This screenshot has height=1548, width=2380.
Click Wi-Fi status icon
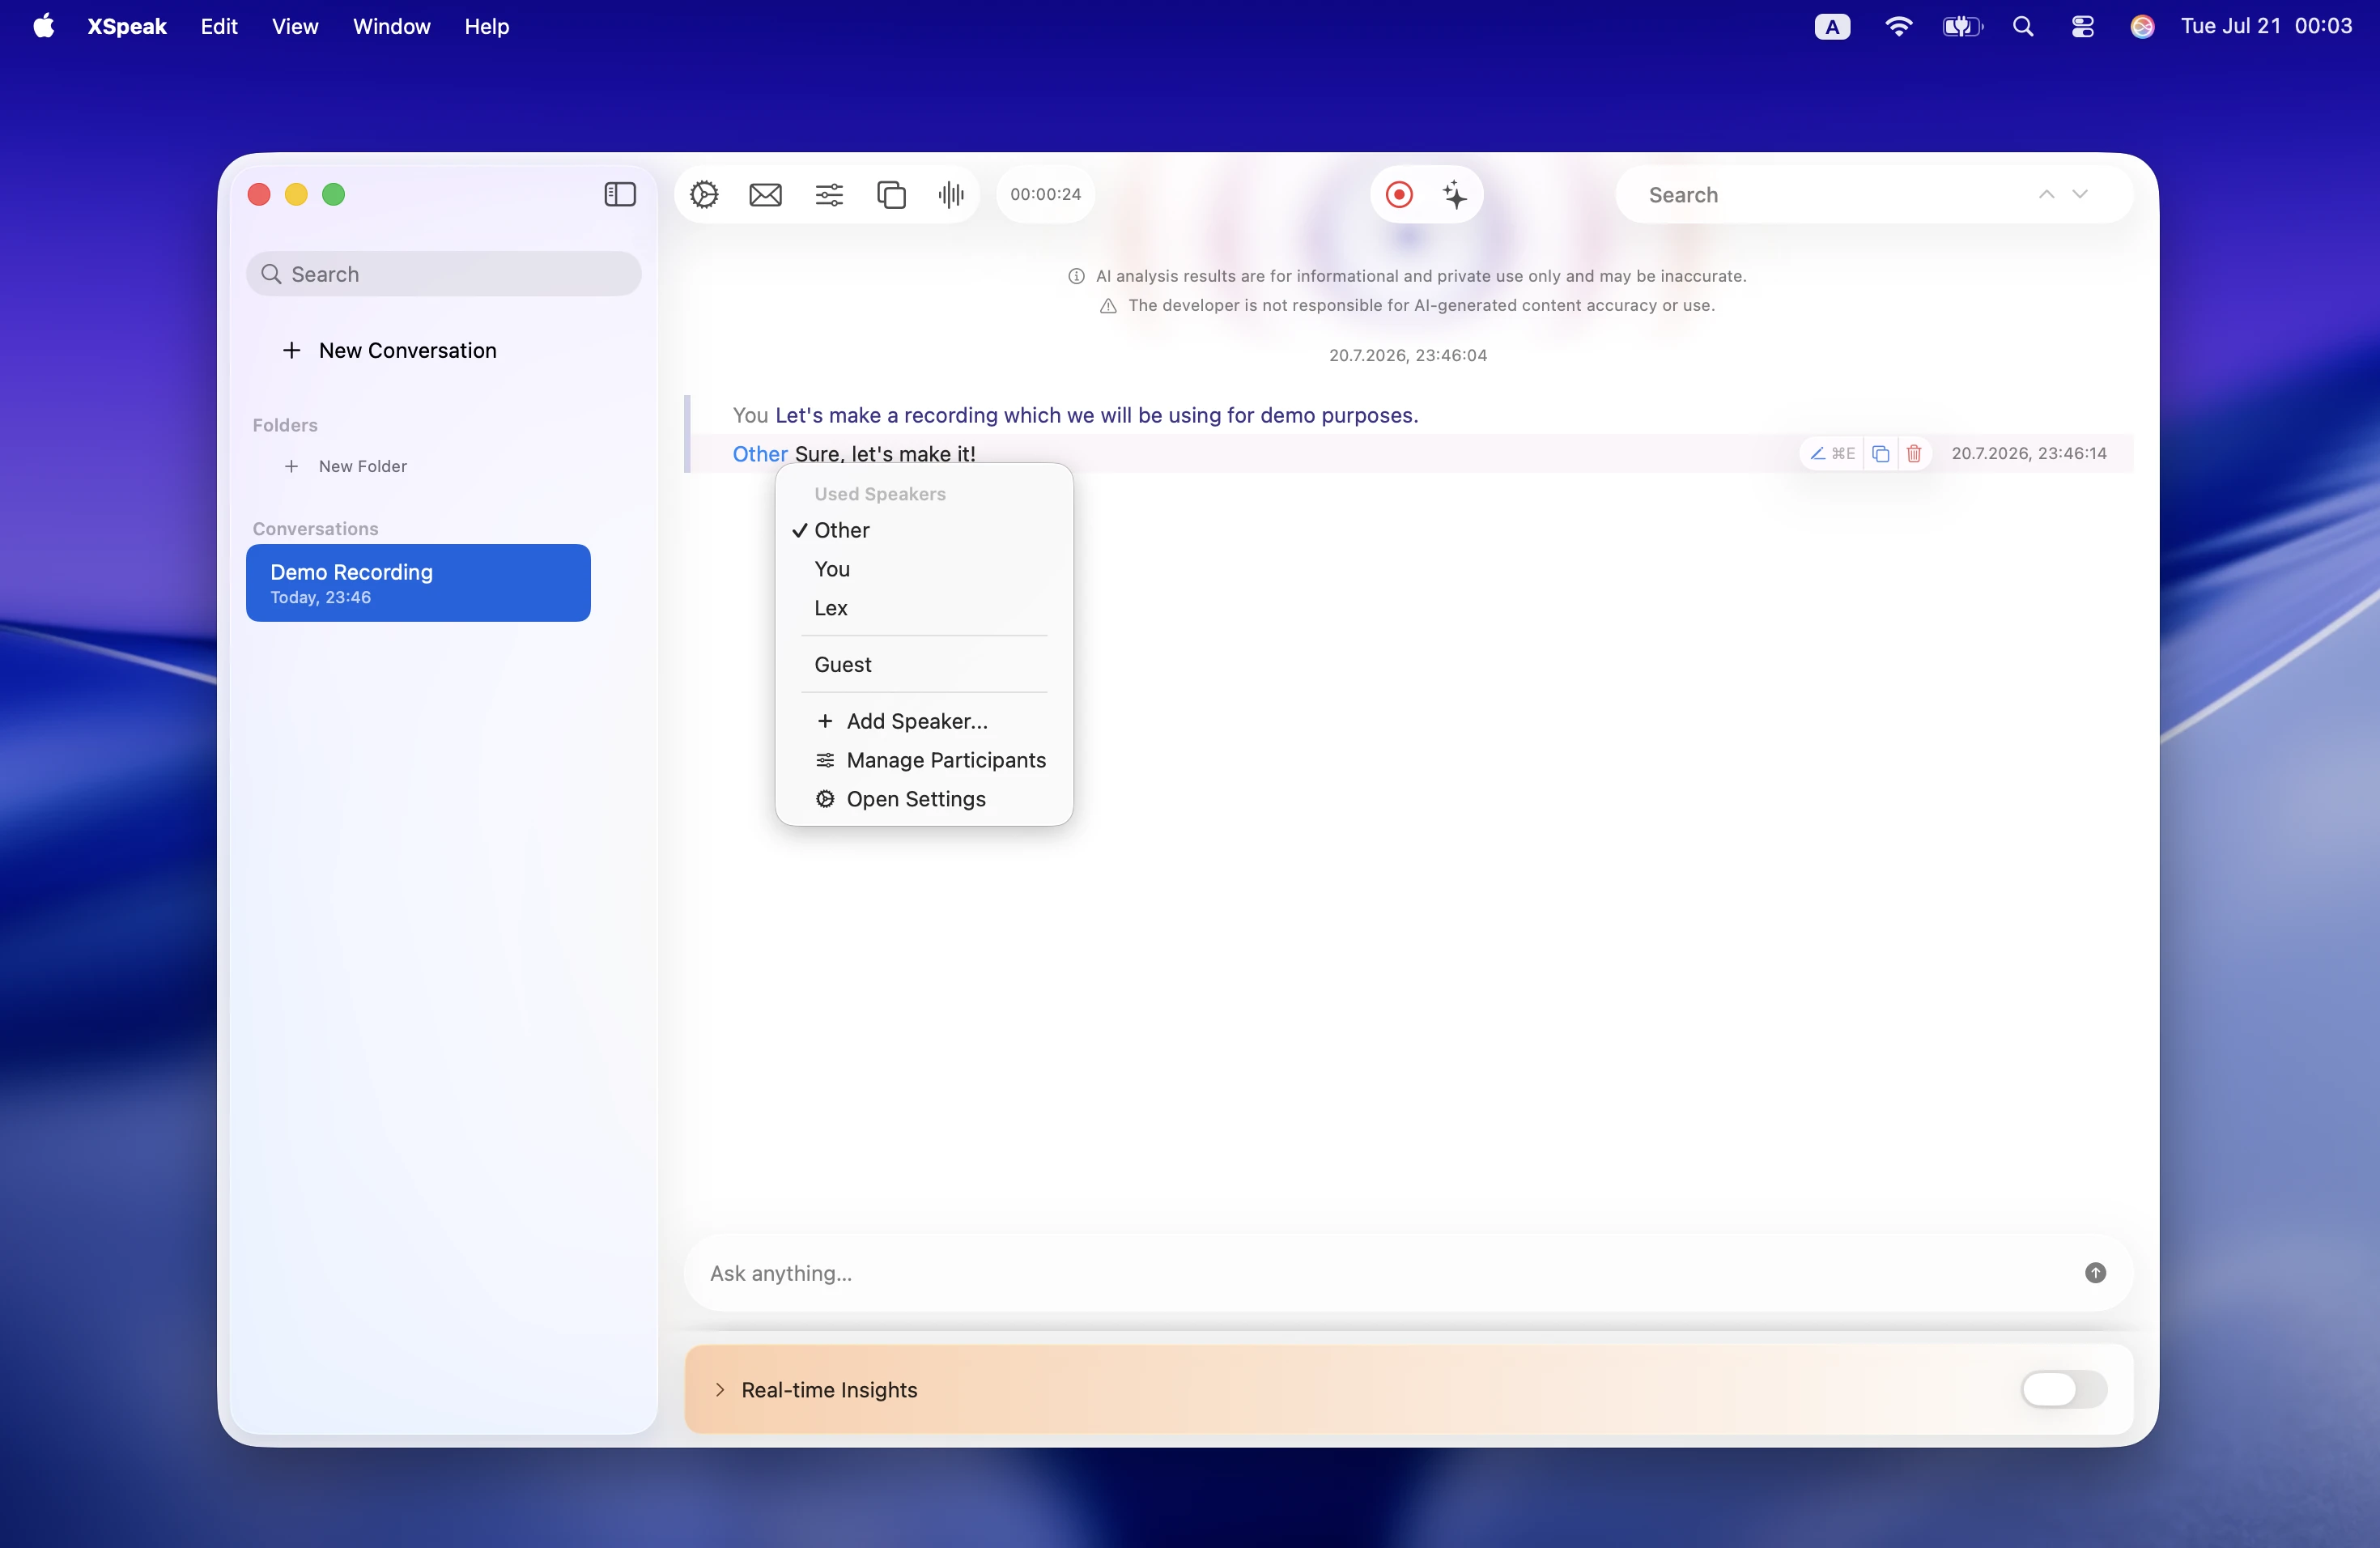pos(1898,26)
